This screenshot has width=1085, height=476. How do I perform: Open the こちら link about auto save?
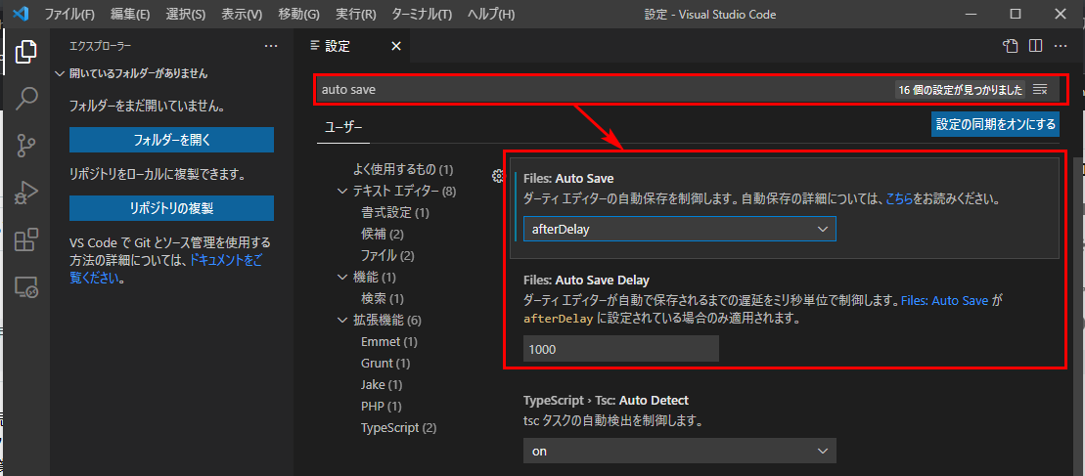click(899, 199)
